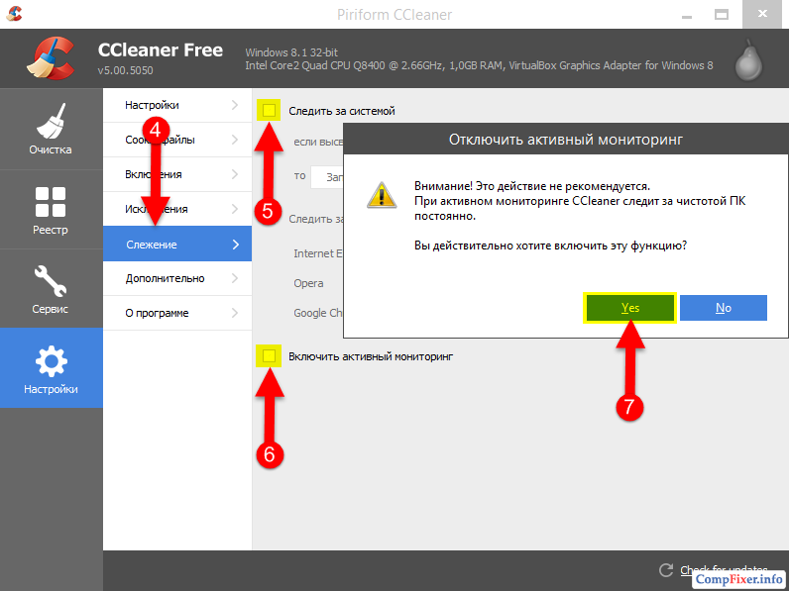Click the refresh icon beside Check for updates

coord(666,570)
